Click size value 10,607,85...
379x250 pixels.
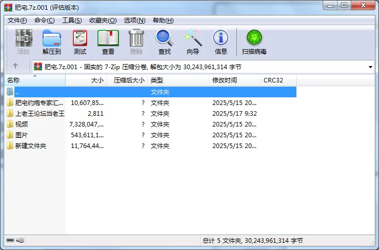[x=87, y=102]
